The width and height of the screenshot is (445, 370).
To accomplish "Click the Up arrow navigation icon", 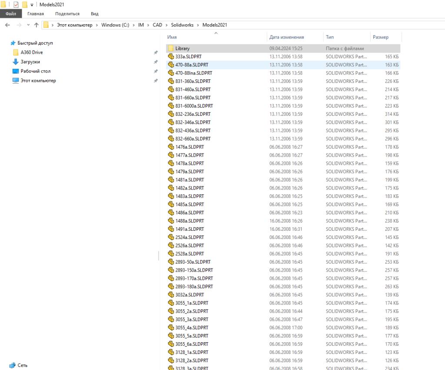I will pos(37,25).
